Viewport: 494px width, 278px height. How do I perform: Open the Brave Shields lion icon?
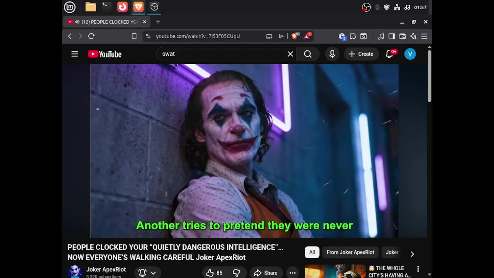(295, 36)
